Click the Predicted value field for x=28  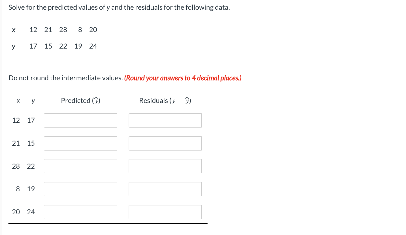pyautogui.click(x=81, y=166)
